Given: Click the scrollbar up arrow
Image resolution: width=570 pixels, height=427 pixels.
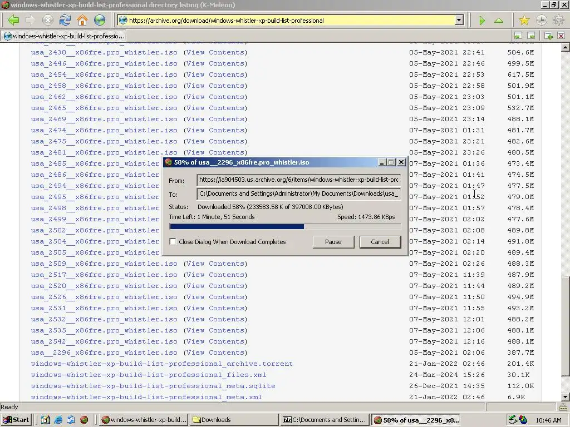Looking at the screenshot, I should coord(566,47).
